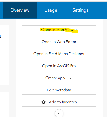Choose Open in ArcGIS Pro
This screenshot has height=117, width=107.
(59, 66)
